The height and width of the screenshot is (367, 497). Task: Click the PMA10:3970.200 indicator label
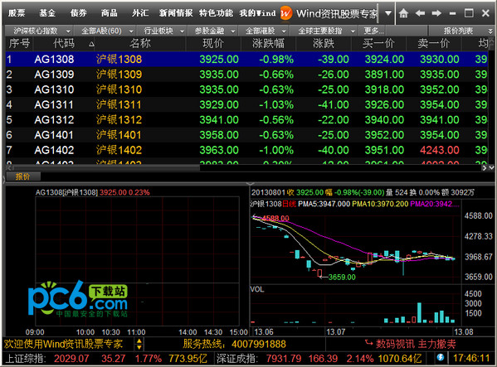pyautogui.click(x=380, y=204)
